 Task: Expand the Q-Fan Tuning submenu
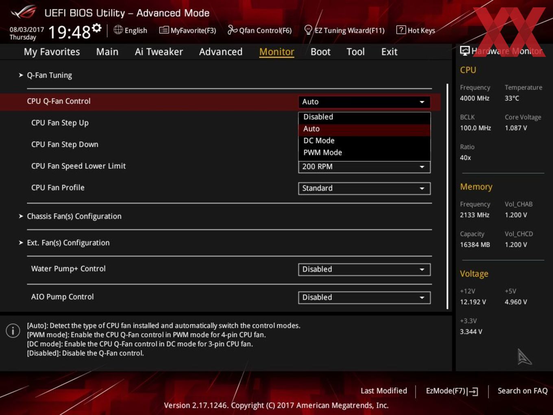[x=49, y=75]
